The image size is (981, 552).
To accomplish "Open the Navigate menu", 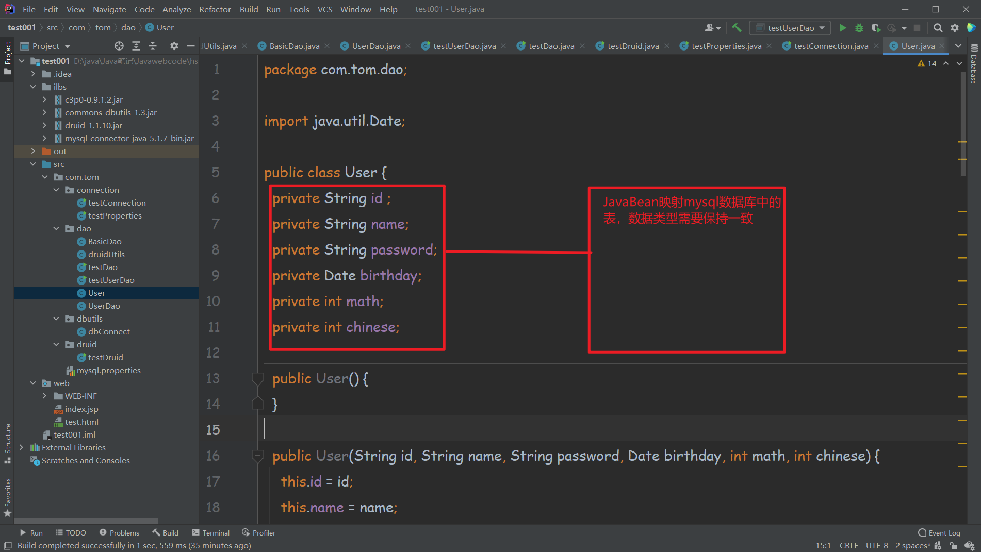I will pyautogui.click(x=109, y=9).
